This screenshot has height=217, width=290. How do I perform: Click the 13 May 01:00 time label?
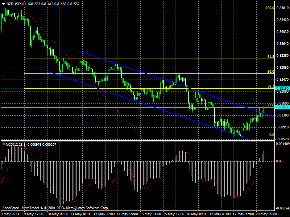pos(81,214)
